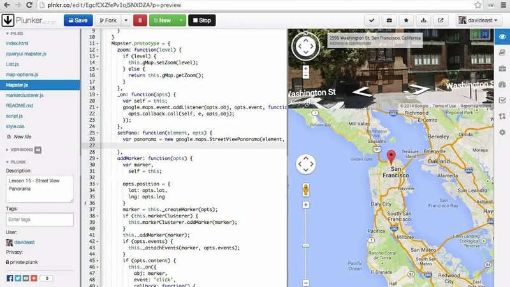Open the davideast user menu
This screenshot has height=287, width=510.
479,20
